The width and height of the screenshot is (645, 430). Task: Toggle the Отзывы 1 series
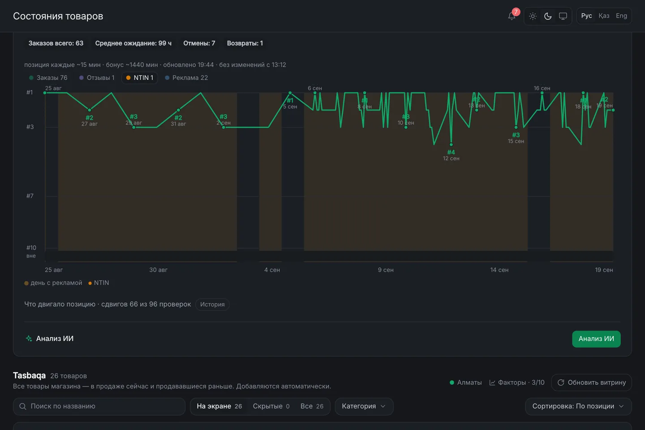pos(97,77)
